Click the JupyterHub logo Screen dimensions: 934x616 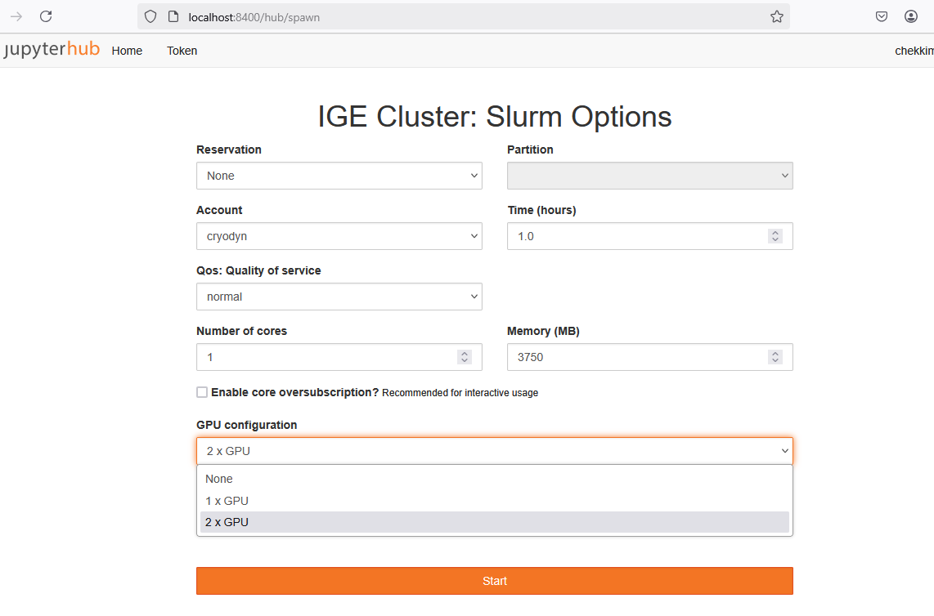(x=52, y=50)
